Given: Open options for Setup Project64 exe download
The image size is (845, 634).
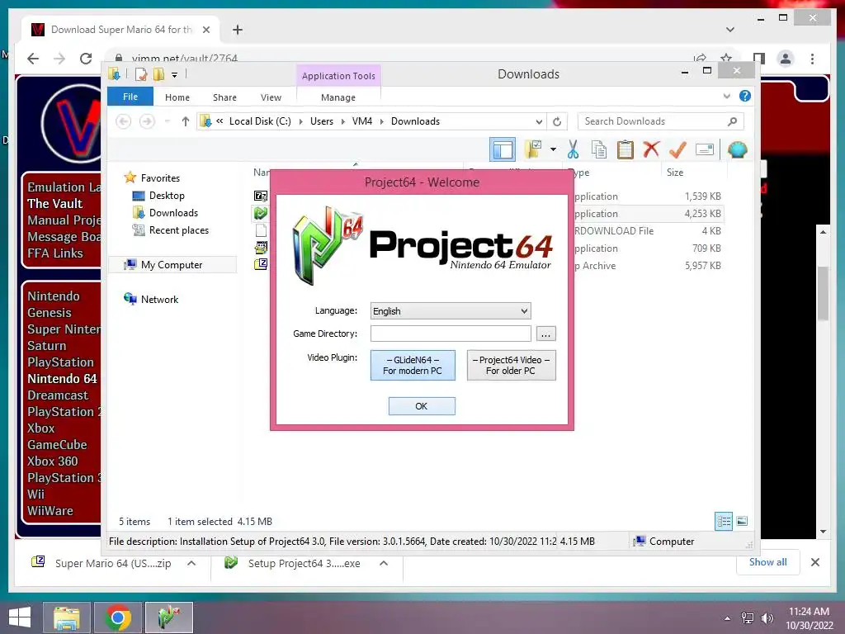Looking at the screenshot, I should [x=384, y=563].
